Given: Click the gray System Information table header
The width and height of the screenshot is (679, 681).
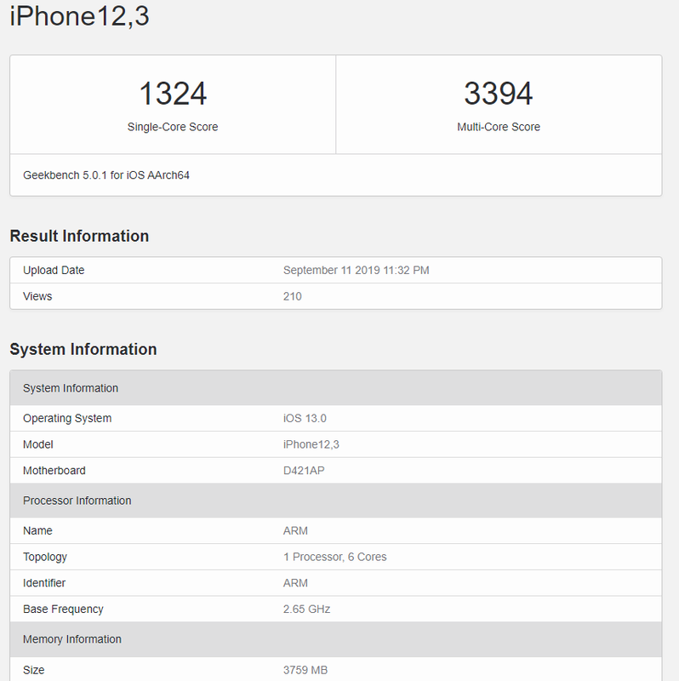Looking at the screenshot, I should click(x=336, y=388).
